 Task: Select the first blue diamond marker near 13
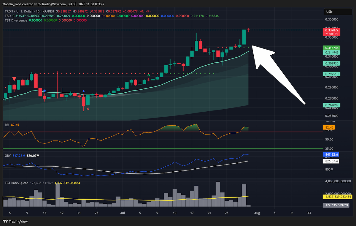pos(44,90)
